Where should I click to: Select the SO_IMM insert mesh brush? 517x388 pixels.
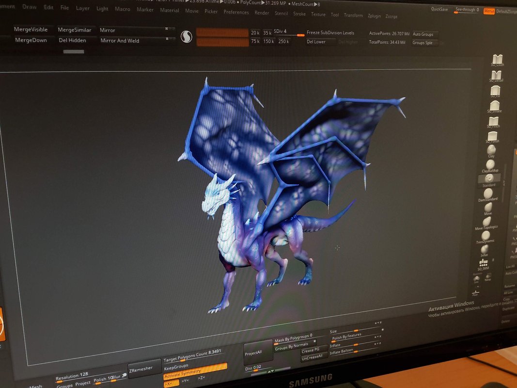pyautogui.click(x=484, y=264)
